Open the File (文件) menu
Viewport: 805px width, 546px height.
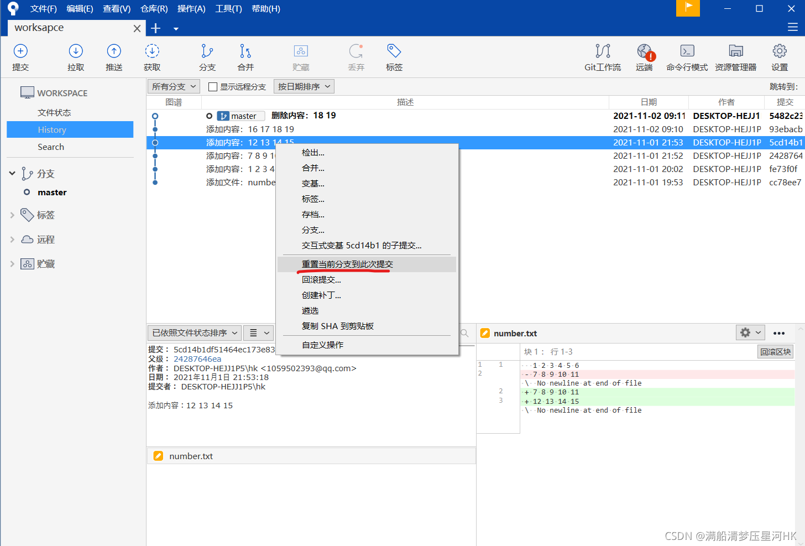click(44, 8)
